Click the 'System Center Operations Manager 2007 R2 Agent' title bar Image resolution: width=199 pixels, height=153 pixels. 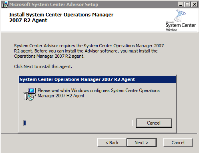pos(97,79)
